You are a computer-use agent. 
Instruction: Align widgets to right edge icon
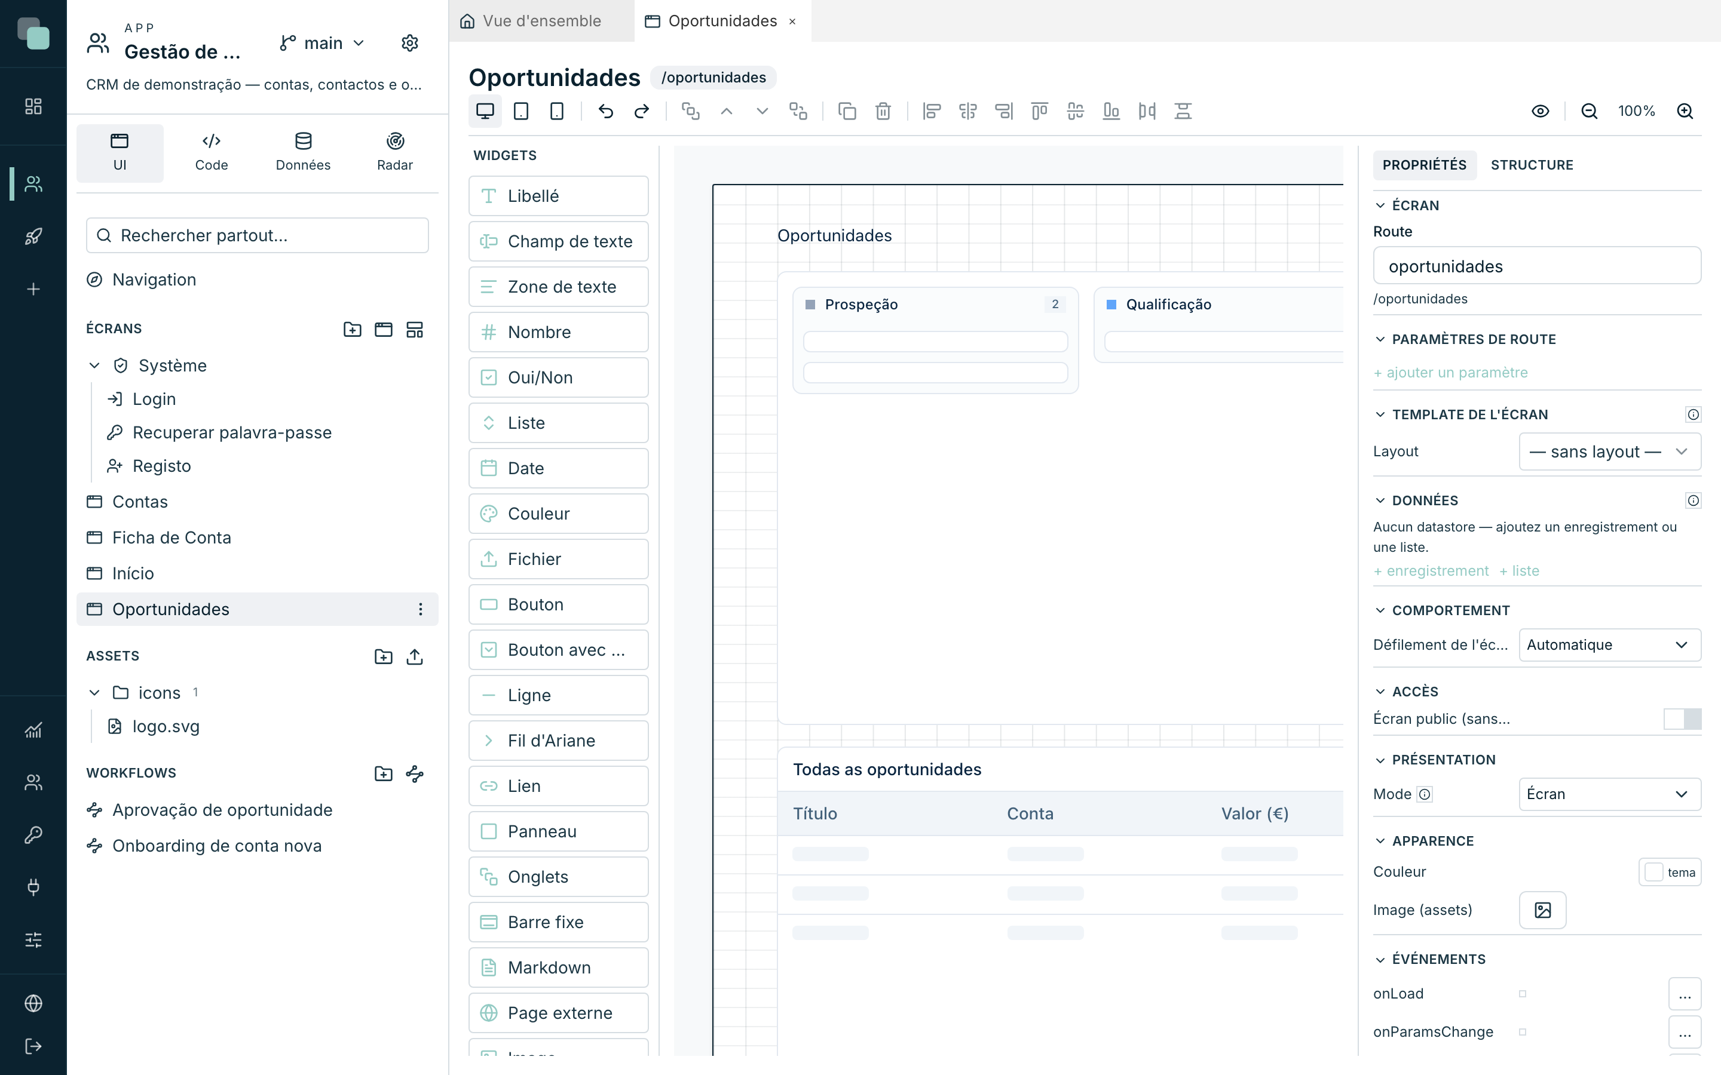pos(1003,111)
